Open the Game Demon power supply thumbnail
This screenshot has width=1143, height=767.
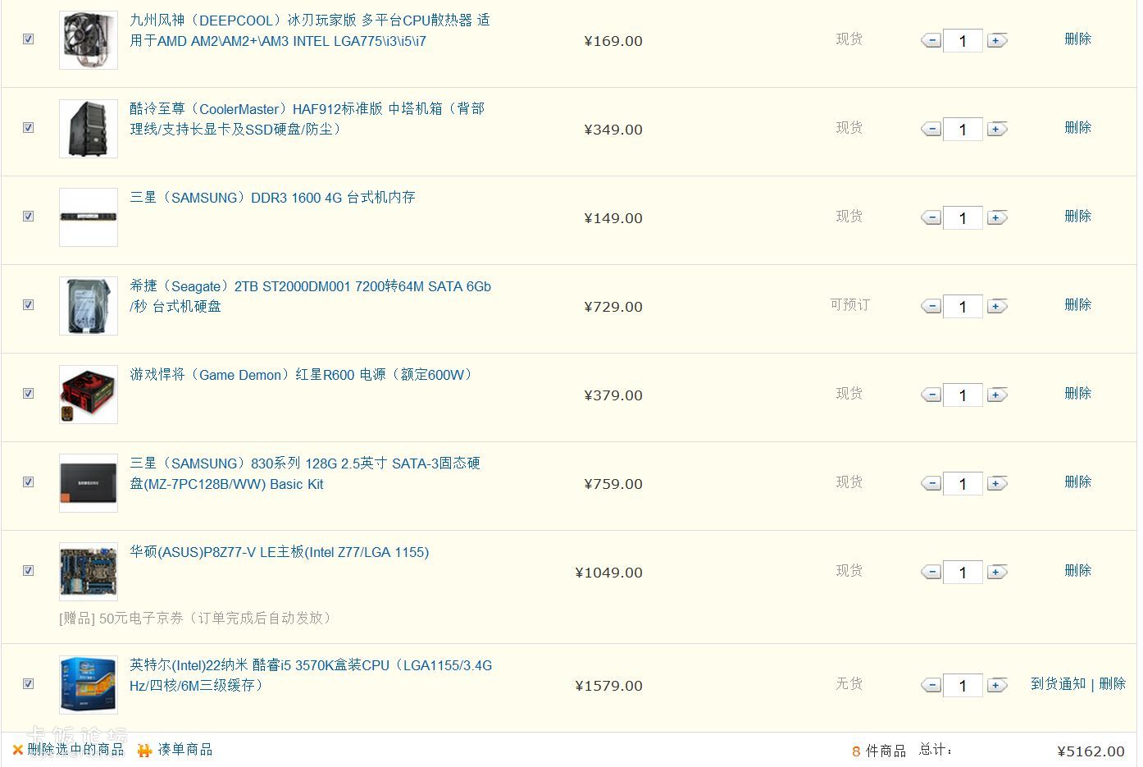click(x=89, y=394)
